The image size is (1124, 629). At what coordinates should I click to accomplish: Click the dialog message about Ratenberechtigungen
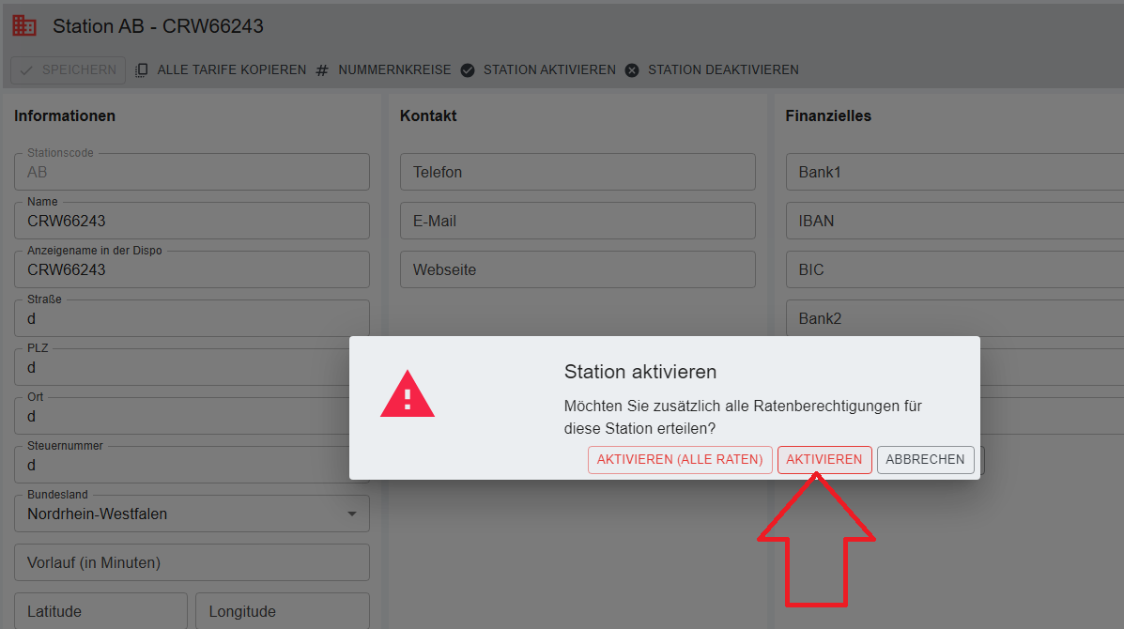click(x=743, y=417)
